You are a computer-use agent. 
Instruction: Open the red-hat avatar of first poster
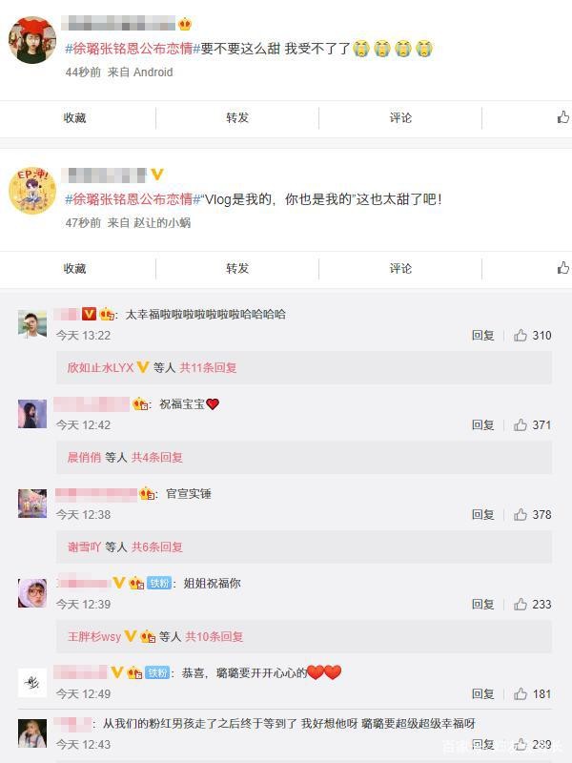(x=32, y=40)
